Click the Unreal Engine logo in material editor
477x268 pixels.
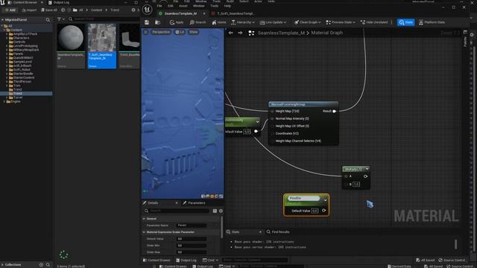pos(147,10)
